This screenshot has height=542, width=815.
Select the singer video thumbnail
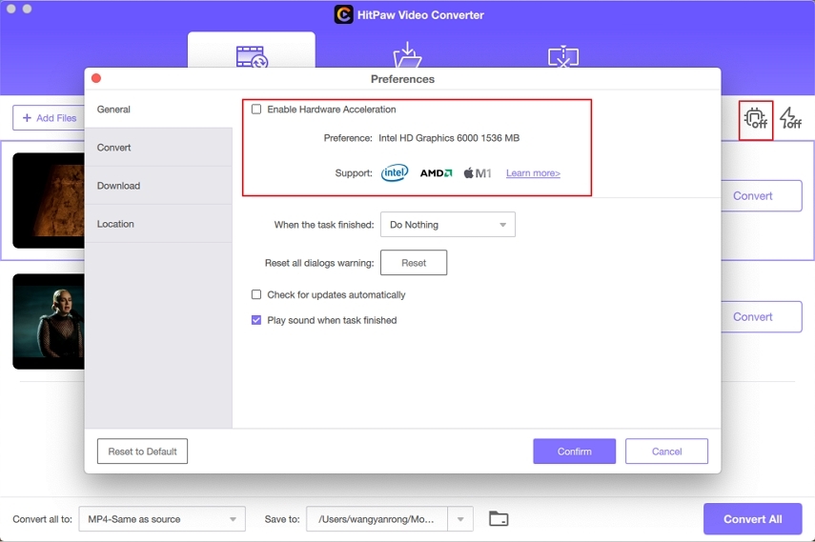tap(49, 321)
